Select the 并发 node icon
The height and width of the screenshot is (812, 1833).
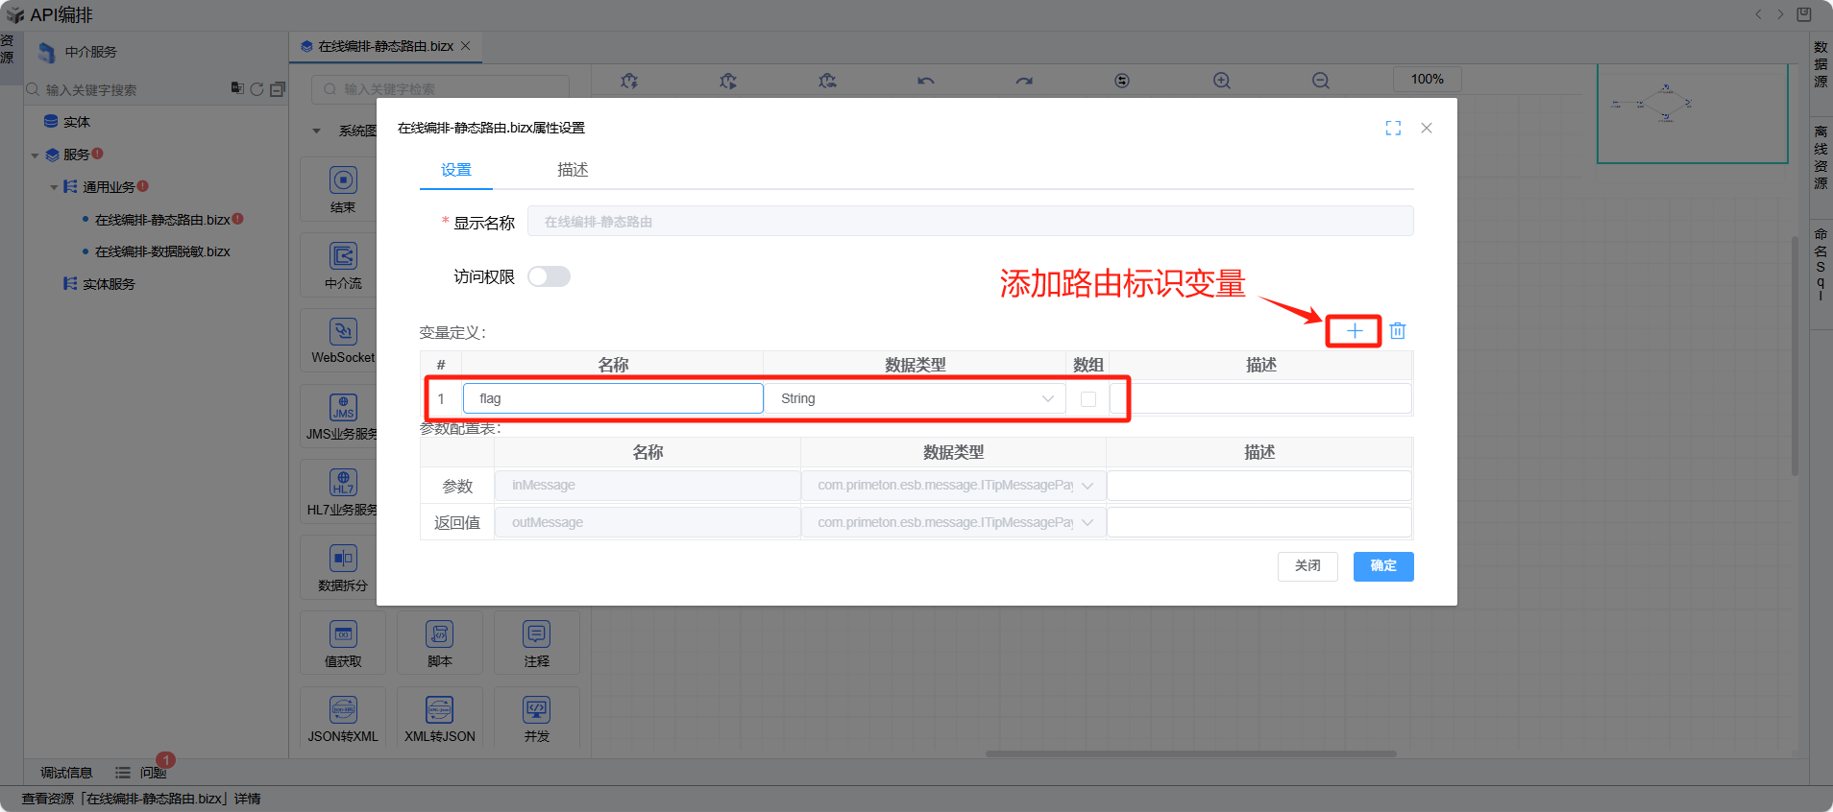[x=536, y=710]
